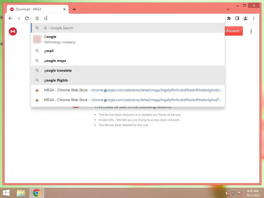Click the network tray icon
Screen dimensions: 264x198
click(x=233, y=193)
